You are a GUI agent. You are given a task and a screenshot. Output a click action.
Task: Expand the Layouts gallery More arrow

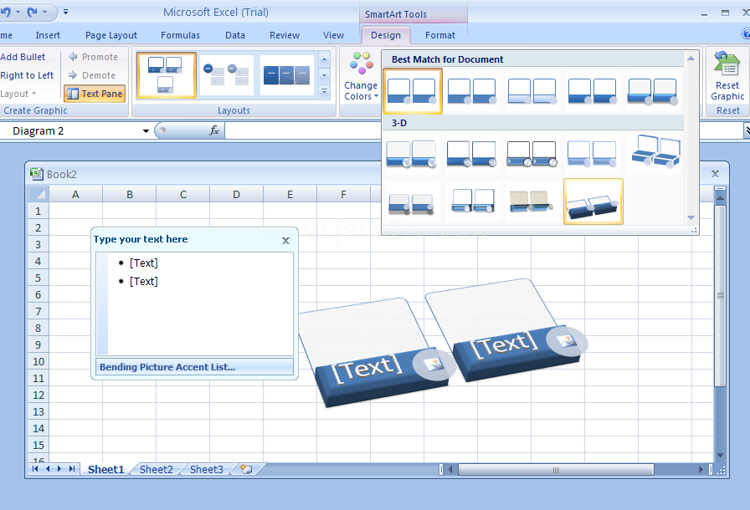pos(324,91)
